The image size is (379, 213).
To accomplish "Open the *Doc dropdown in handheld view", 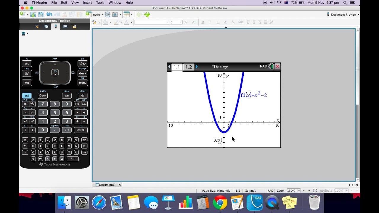I will (220, 67).
